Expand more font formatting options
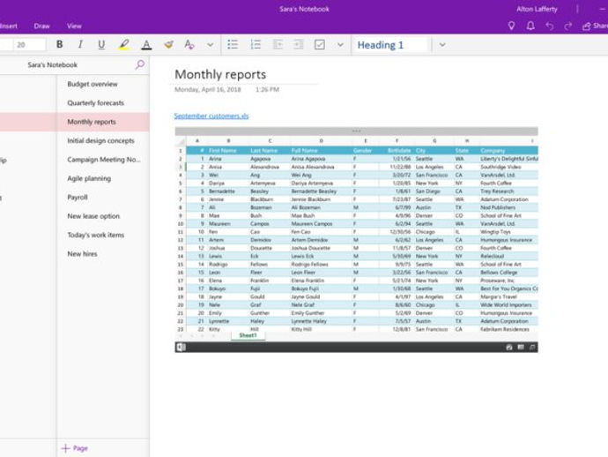Image resolution: width=608 pixels, height=457 pixels. pos(211,45)
